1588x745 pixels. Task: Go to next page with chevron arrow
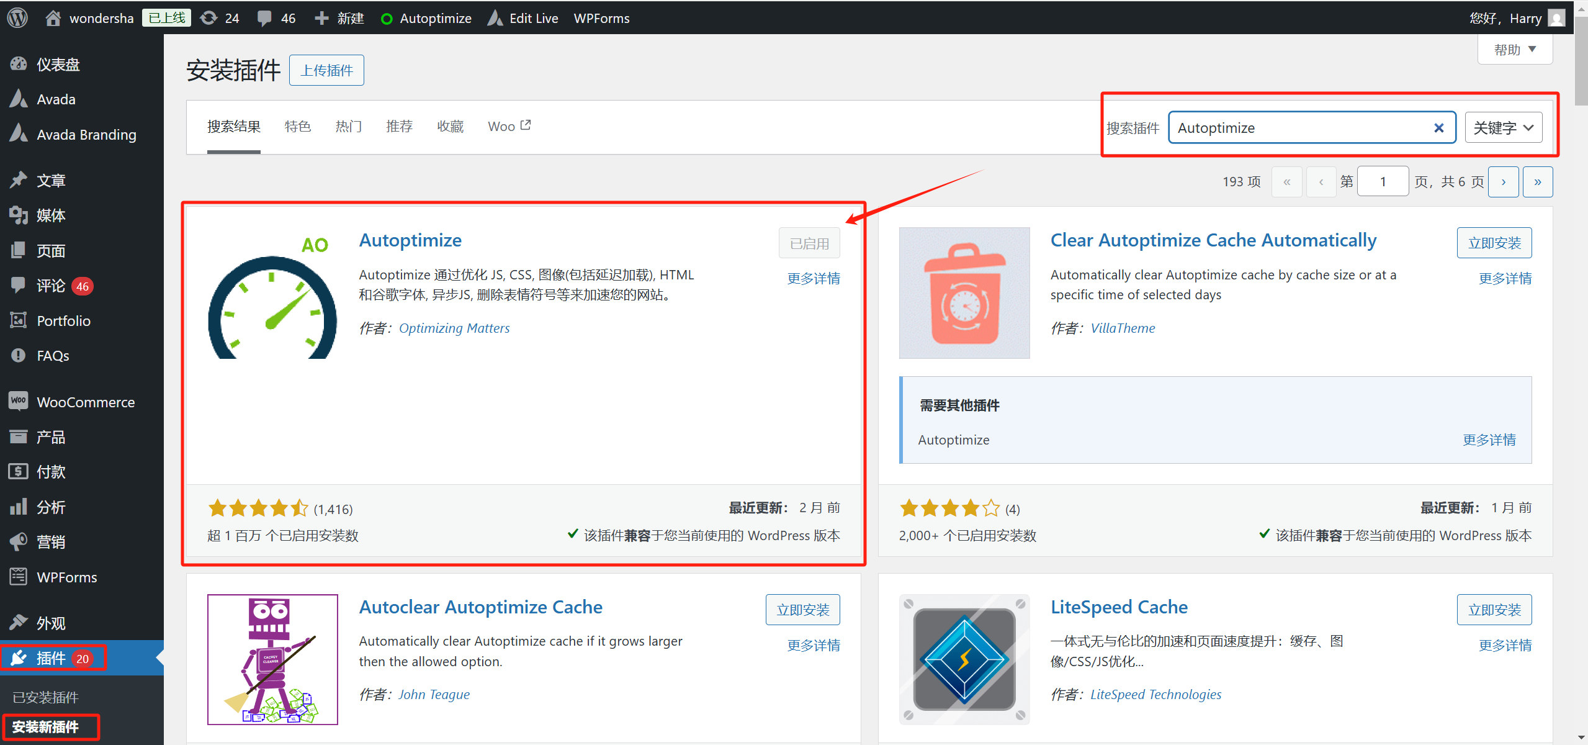point(1504,181)
